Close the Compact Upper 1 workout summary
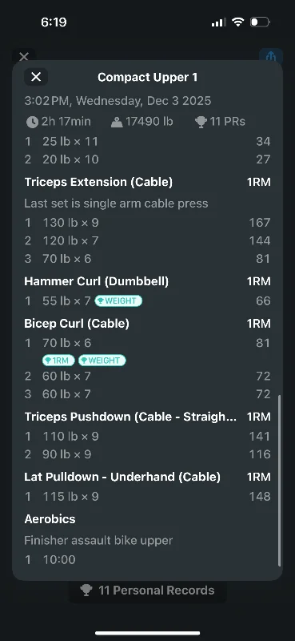 point(36,77)
